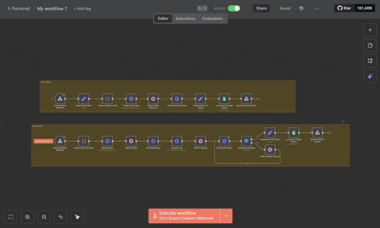The height and width of the screenshot is (228, 380).
Task: Open the Scene Creation Webhook node
Action: (60, 99)
